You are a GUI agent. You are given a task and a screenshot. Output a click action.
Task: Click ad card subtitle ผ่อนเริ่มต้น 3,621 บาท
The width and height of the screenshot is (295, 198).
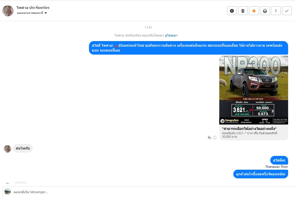click(250, 135)
